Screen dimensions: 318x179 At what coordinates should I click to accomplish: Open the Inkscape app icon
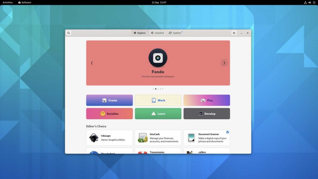94,138
